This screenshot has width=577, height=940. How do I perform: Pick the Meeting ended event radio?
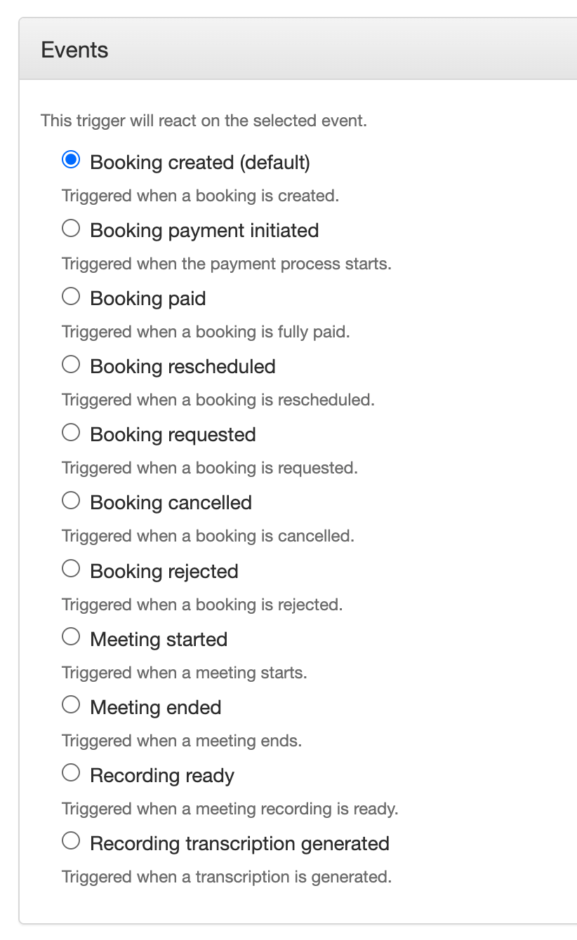[71, 705]
